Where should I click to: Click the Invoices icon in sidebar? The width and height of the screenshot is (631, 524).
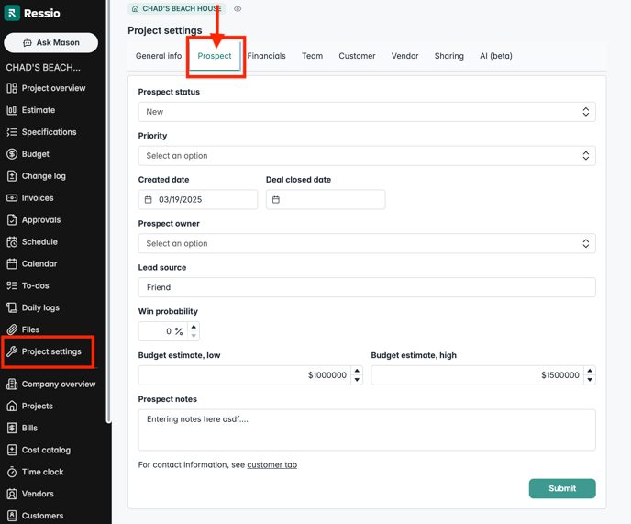[12, 198]
